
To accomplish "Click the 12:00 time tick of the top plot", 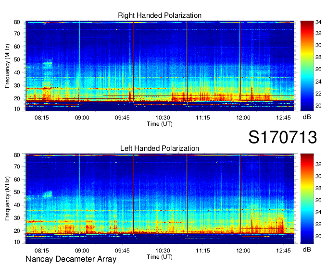I will click(x=243, y=118).
